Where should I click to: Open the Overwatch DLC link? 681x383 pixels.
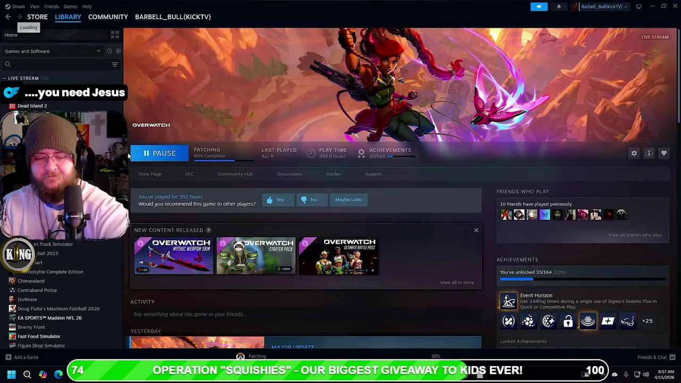click(x=189, y=174)
